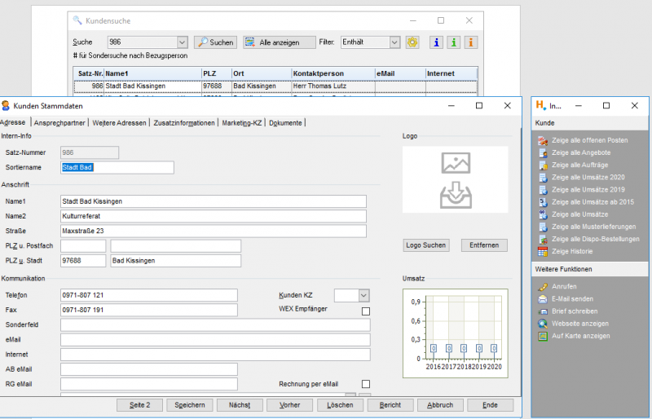The image size is (652, 419).
Task: Select the Stadt Bad Kissingen result row
Action: [x=275, y=86]
